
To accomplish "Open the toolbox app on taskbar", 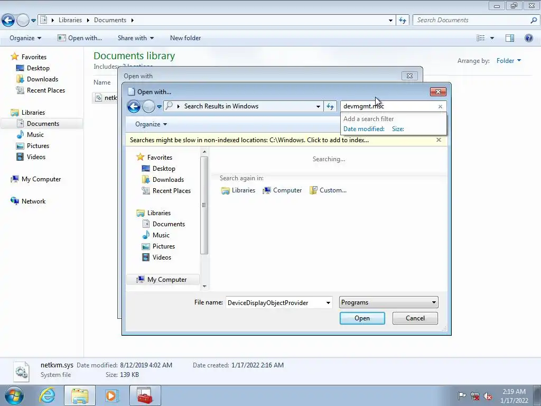I will 145,395.
